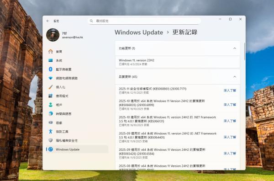Select the System (系統) monitor icon
Viewport: 274px width, 181px height.
pos(51,60)
